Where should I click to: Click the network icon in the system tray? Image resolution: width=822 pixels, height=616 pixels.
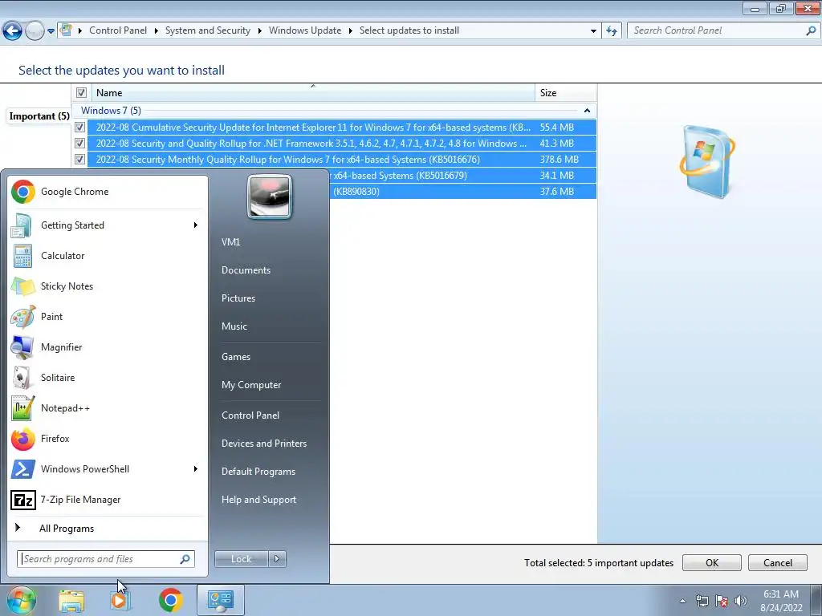(702, 602)
